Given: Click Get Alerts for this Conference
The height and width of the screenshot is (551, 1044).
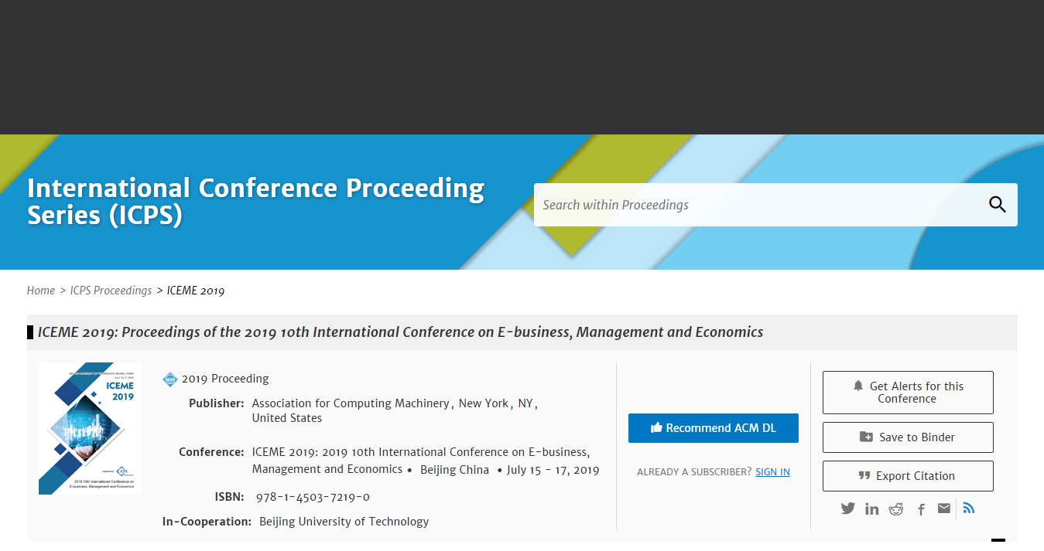Looking at the screenshot, I should coord(907,393).
